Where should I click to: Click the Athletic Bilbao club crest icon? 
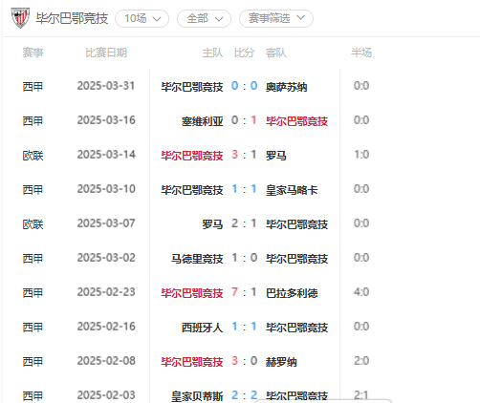click(20, 18)
